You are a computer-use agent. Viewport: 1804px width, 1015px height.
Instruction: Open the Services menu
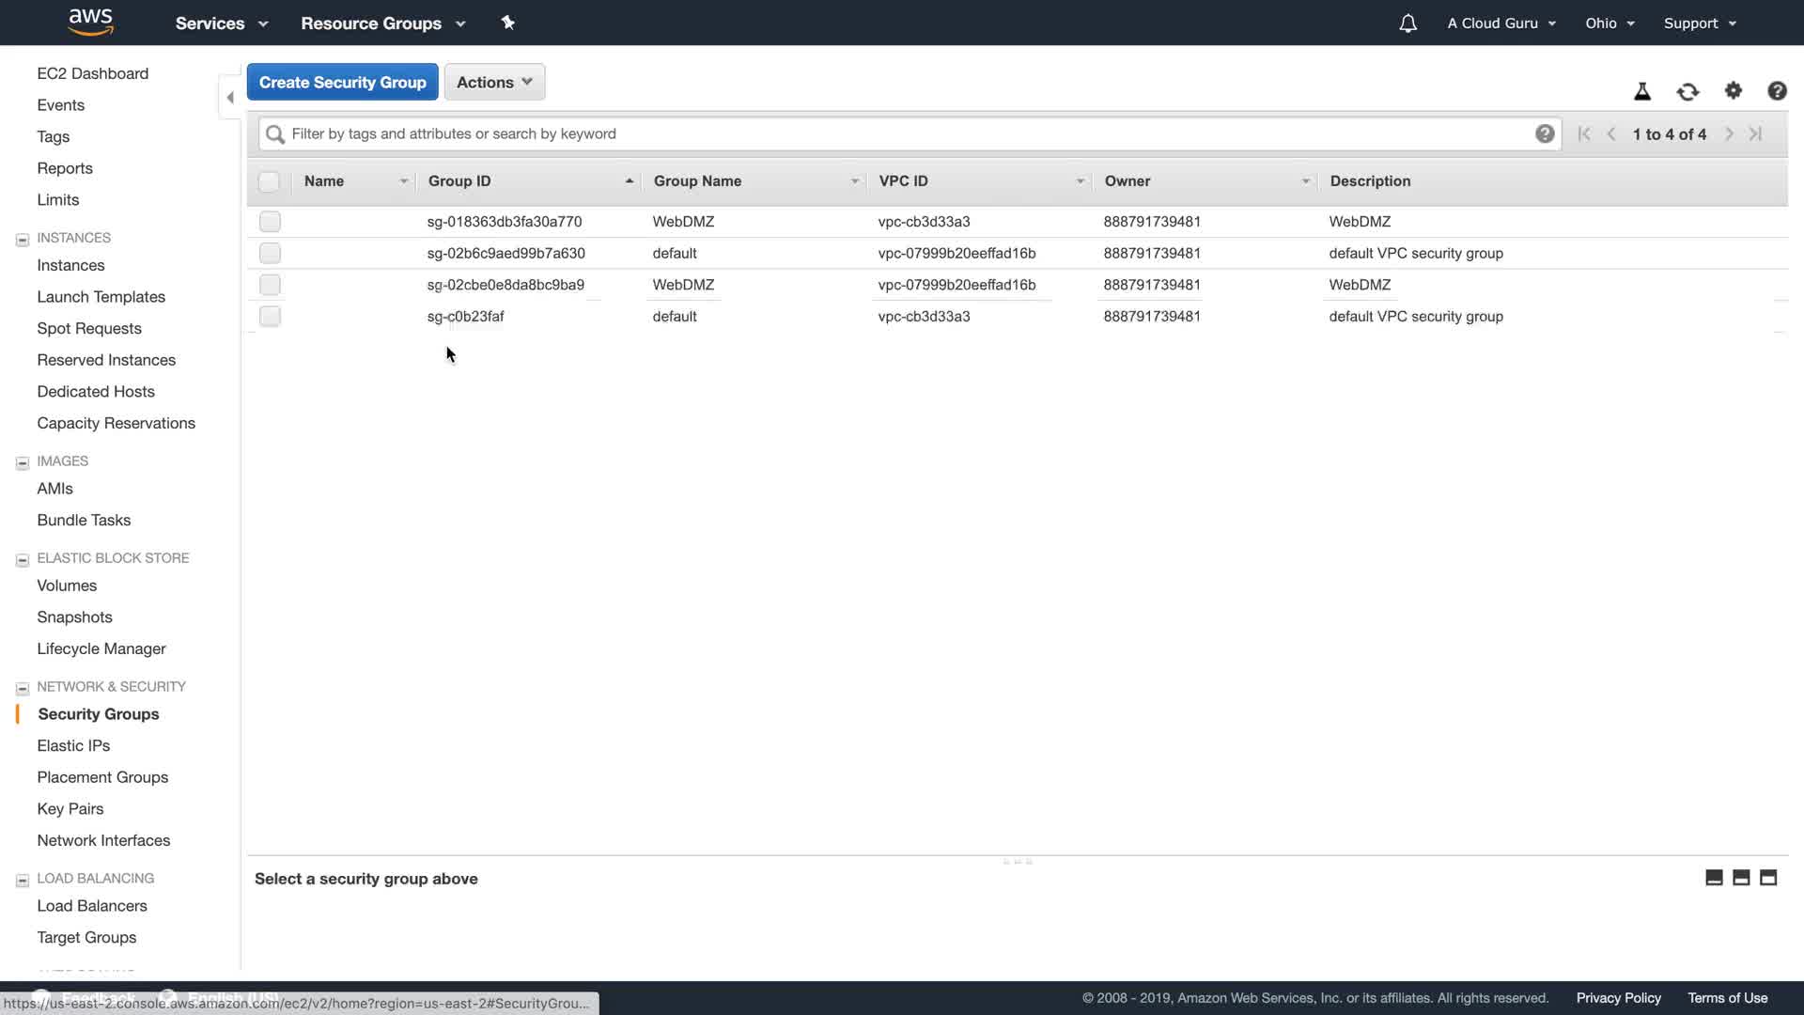[222, 23]
